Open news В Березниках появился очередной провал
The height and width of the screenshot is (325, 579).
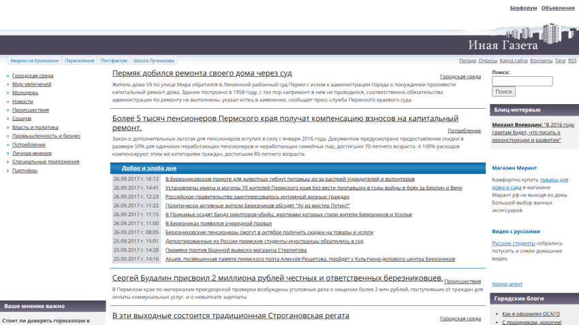218,223
